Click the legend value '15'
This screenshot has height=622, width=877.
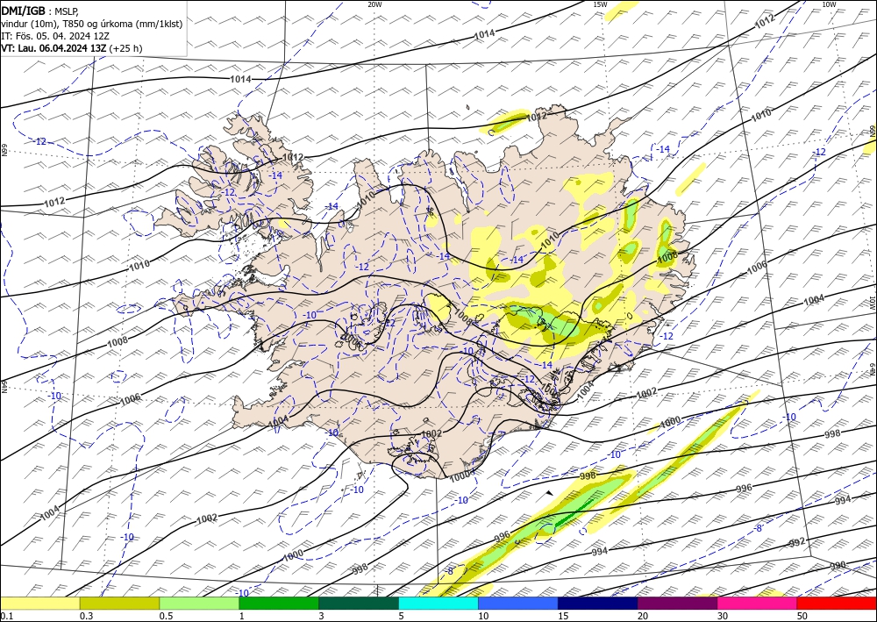point(563,616)
